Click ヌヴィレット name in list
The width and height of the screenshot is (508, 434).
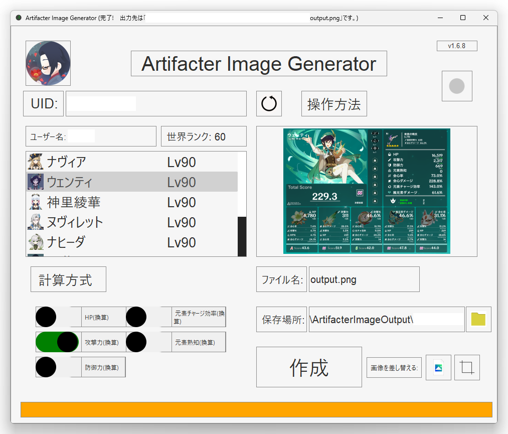pos(75,222)
